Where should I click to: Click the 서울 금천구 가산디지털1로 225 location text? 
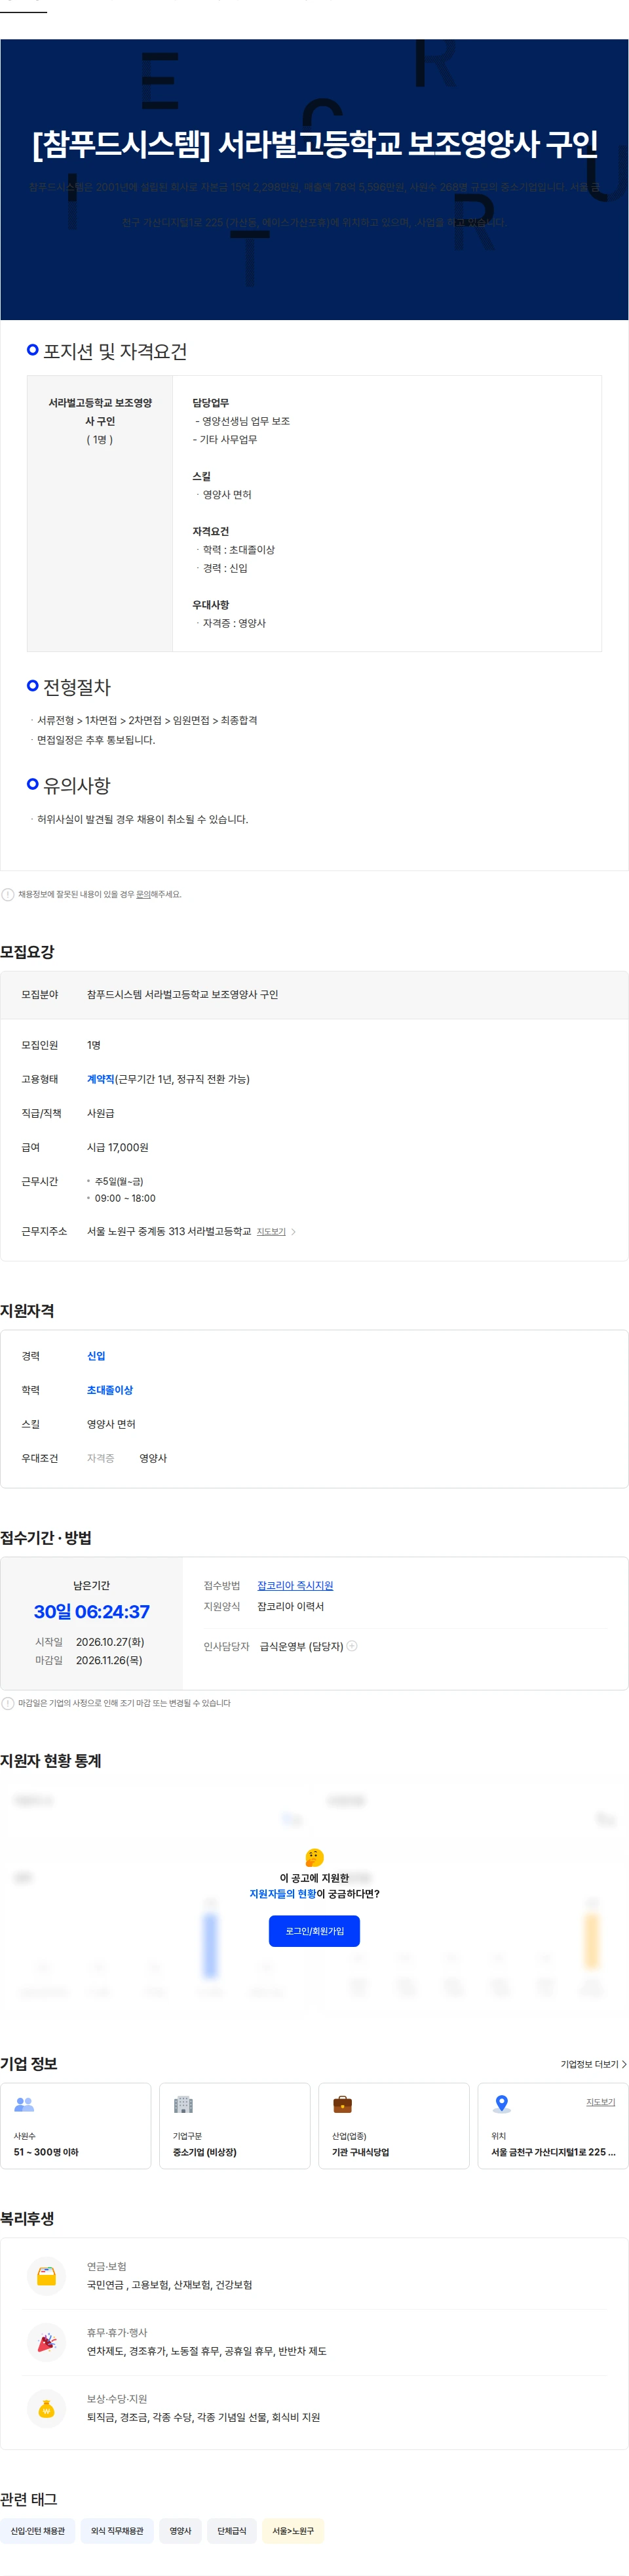tap(553, 2152)
